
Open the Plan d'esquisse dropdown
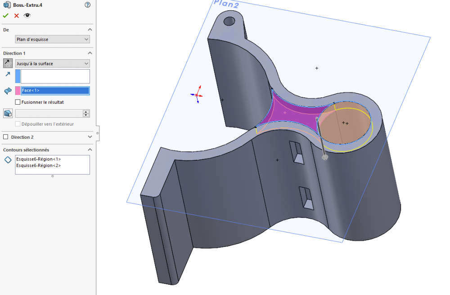coord(52,40)
